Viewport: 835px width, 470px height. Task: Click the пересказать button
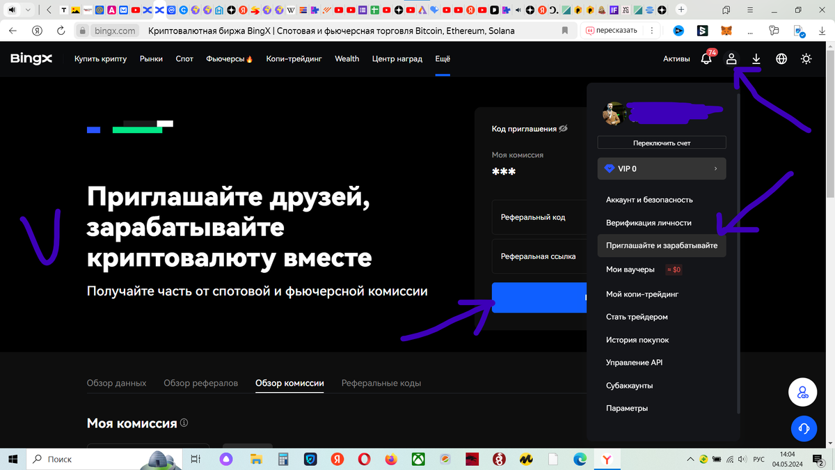(x=612, y=31)
